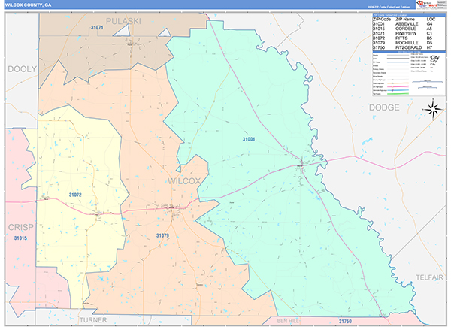Click the 31001 ZIP label in the green map area
Image resolution: width=451 pixels, height=327 pixels.
tap(249, 140)
